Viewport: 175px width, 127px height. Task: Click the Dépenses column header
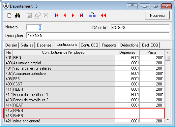point(127,52)
